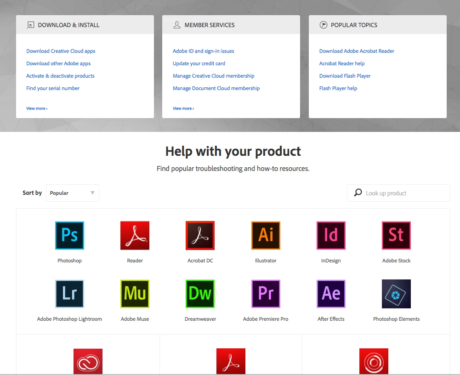The image size is (460, 375).
Task: Expand the sort dropdown arrow
Action: (92, 193)
